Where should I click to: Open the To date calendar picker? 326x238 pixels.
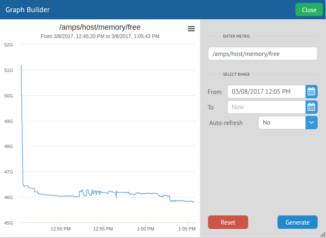[x=311, y=107]
